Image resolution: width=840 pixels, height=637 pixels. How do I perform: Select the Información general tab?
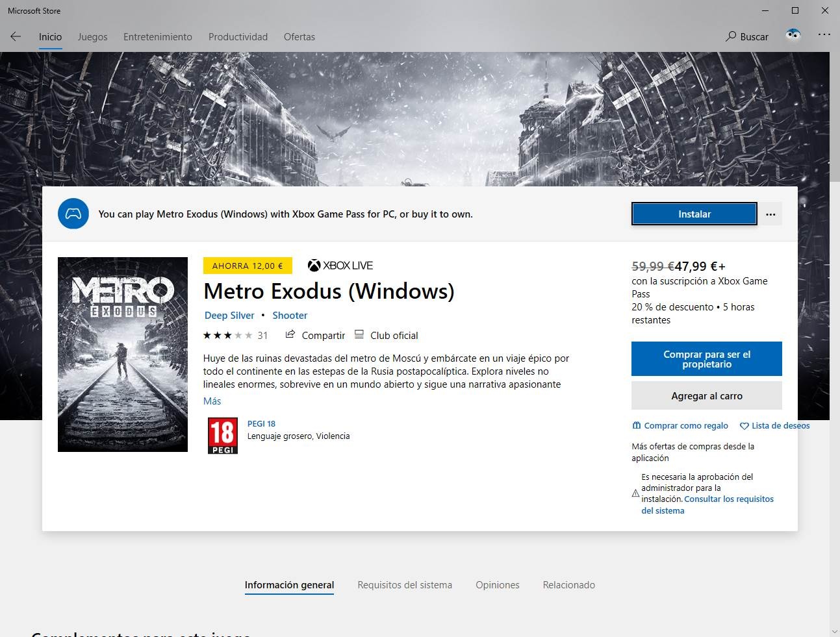(x=289, y=585)
